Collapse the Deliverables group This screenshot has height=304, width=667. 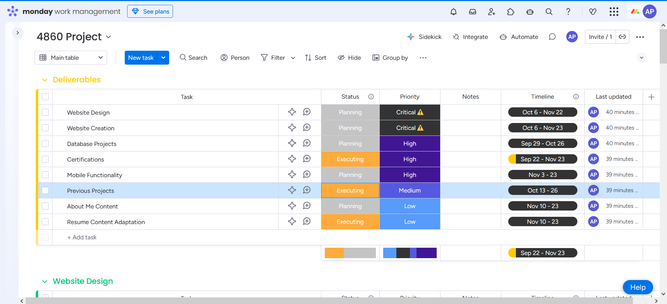pyautogui.click(x=44, y=80)
